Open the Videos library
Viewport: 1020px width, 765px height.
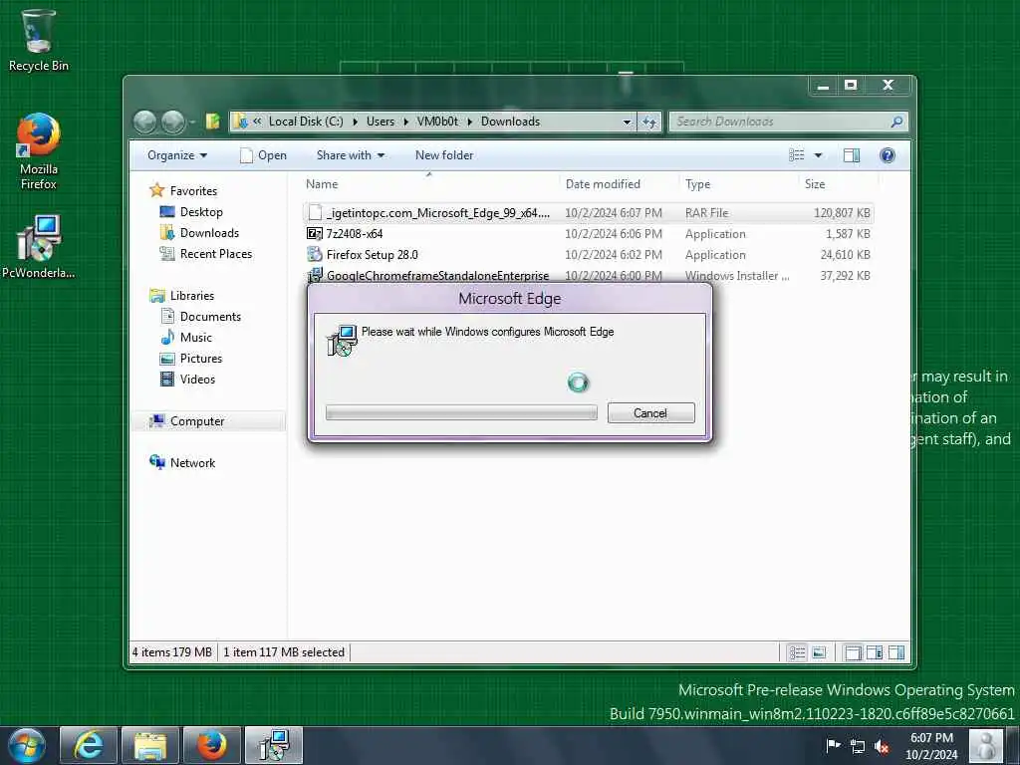pos(188,379)
